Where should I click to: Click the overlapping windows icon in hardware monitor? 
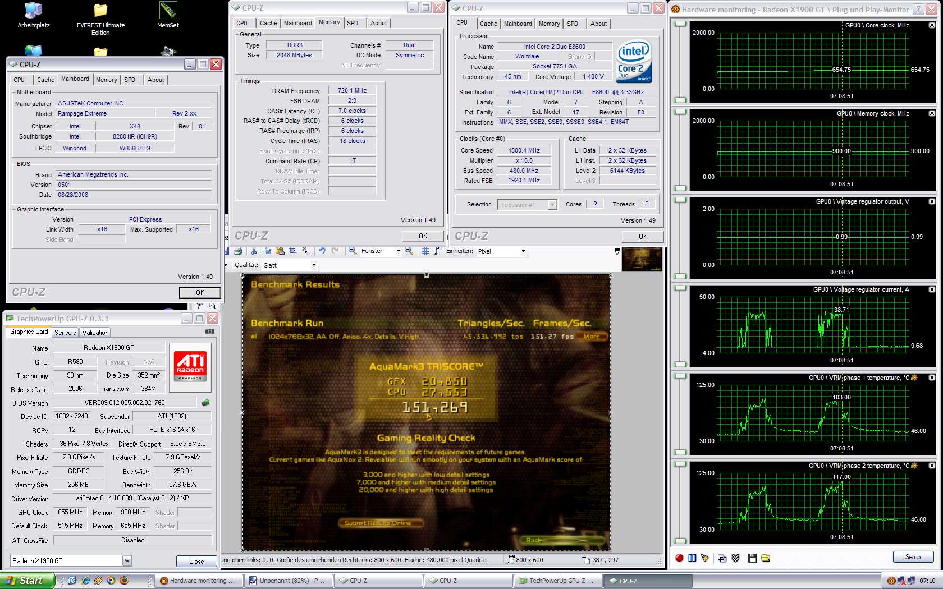[x=722, y=558]
